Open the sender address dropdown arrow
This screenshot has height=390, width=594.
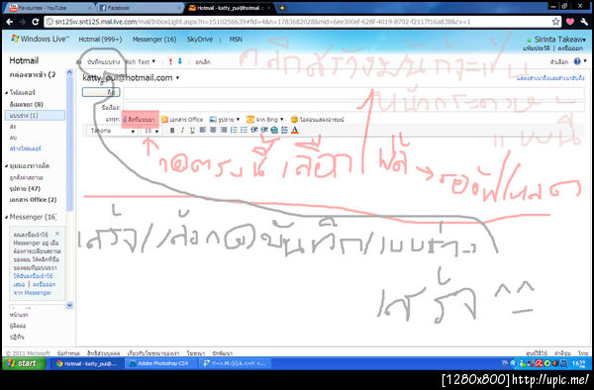click(x=177, y=78)
